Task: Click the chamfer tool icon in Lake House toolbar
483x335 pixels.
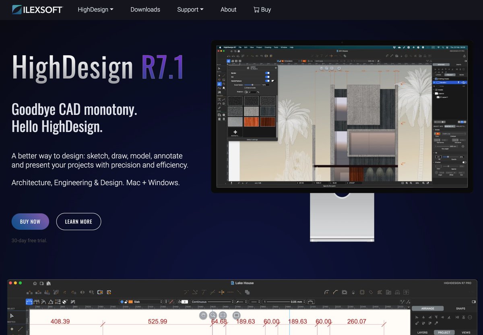Action: (x=335, y=292)
